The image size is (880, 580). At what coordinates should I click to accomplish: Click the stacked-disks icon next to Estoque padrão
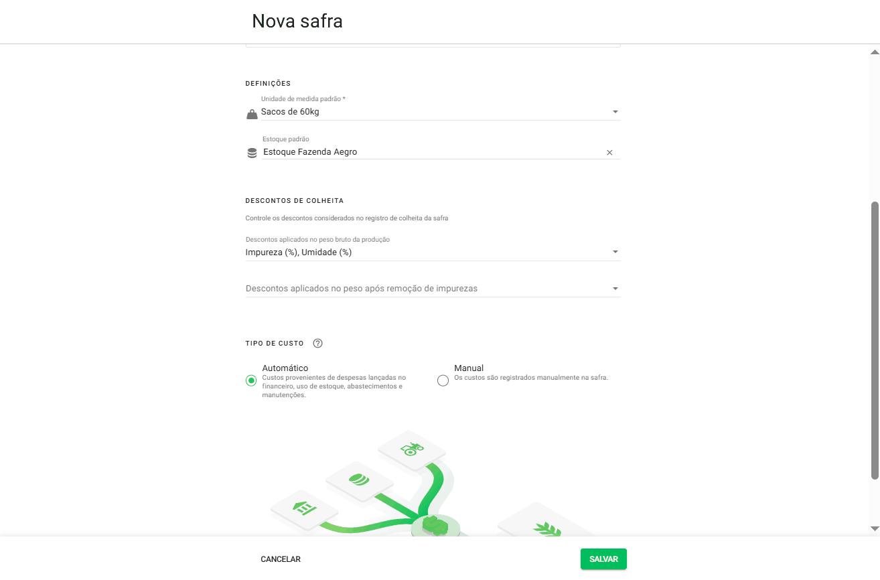click(x=251, y=153)
